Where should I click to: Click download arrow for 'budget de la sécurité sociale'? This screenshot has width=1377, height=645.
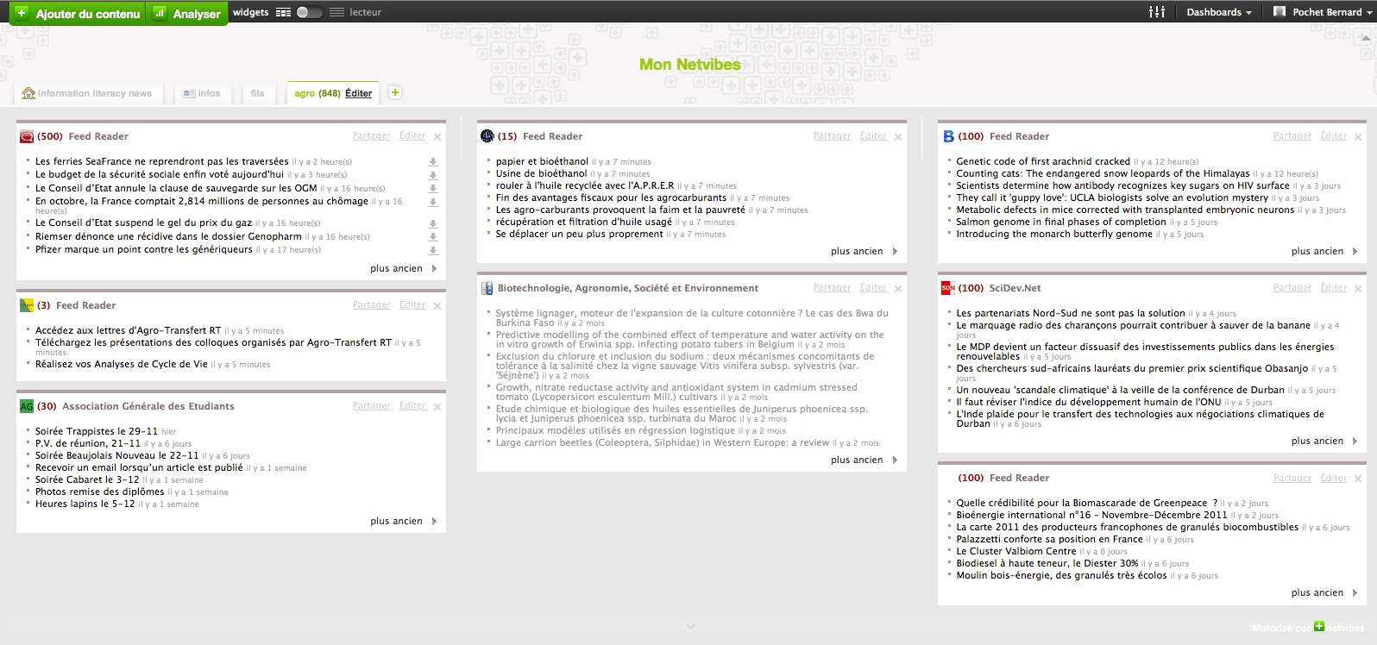tap(433, 175)
